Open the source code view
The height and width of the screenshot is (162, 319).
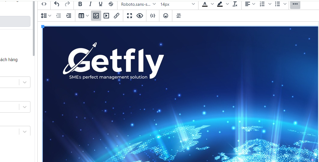[44, 4]
